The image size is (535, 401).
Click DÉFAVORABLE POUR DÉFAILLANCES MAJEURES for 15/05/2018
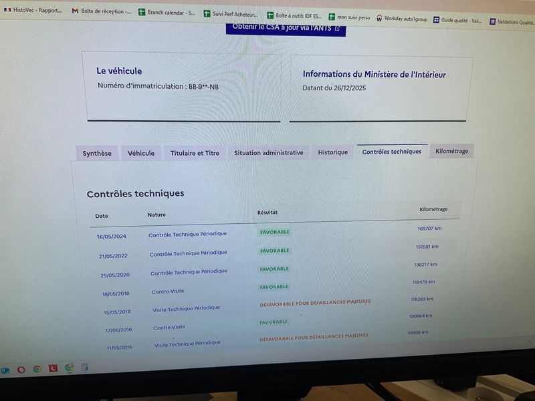[315, 303]
